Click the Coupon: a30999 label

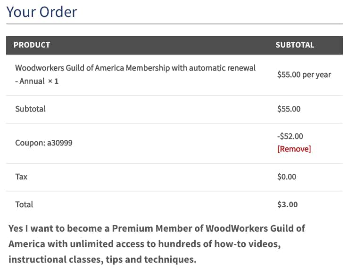(x=44, y=143)
